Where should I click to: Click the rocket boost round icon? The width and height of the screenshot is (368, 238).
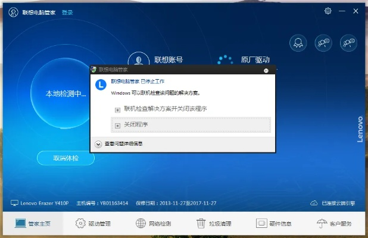point(298,42)
